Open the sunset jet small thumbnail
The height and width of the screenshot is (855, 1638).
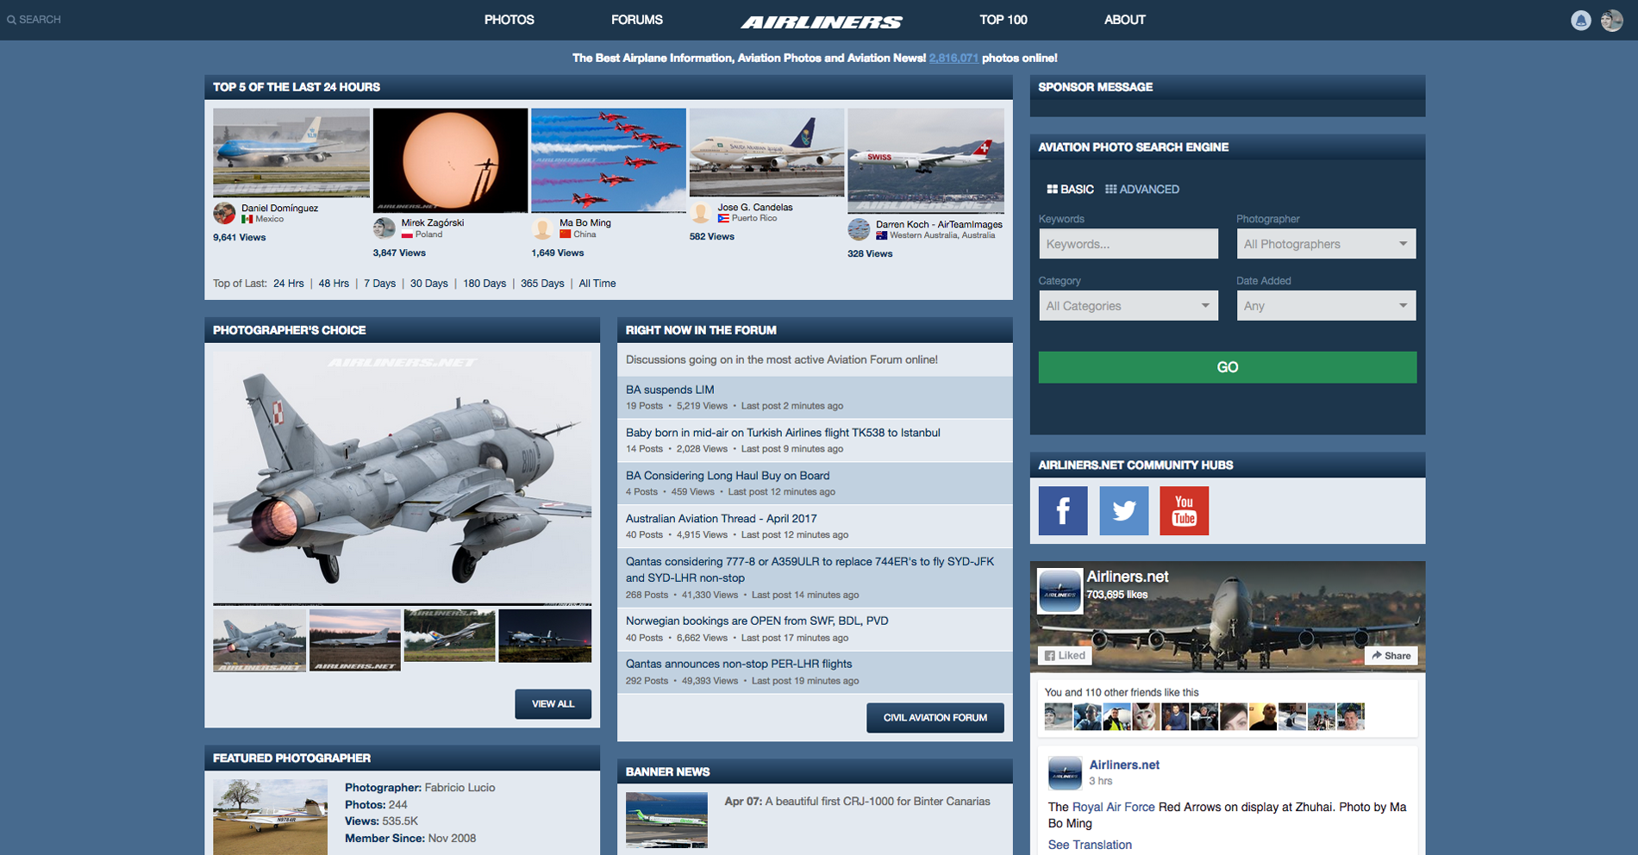354,640
